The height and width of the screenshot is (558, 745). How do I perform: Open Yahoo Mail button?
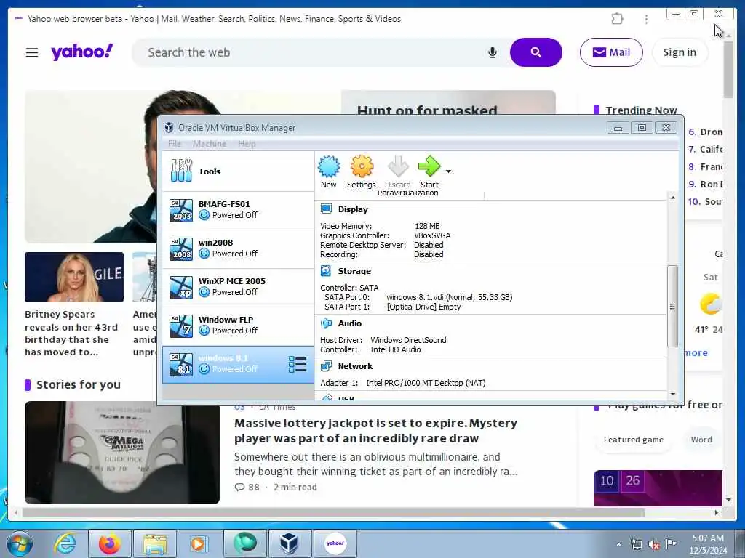(x=611, y=52)
